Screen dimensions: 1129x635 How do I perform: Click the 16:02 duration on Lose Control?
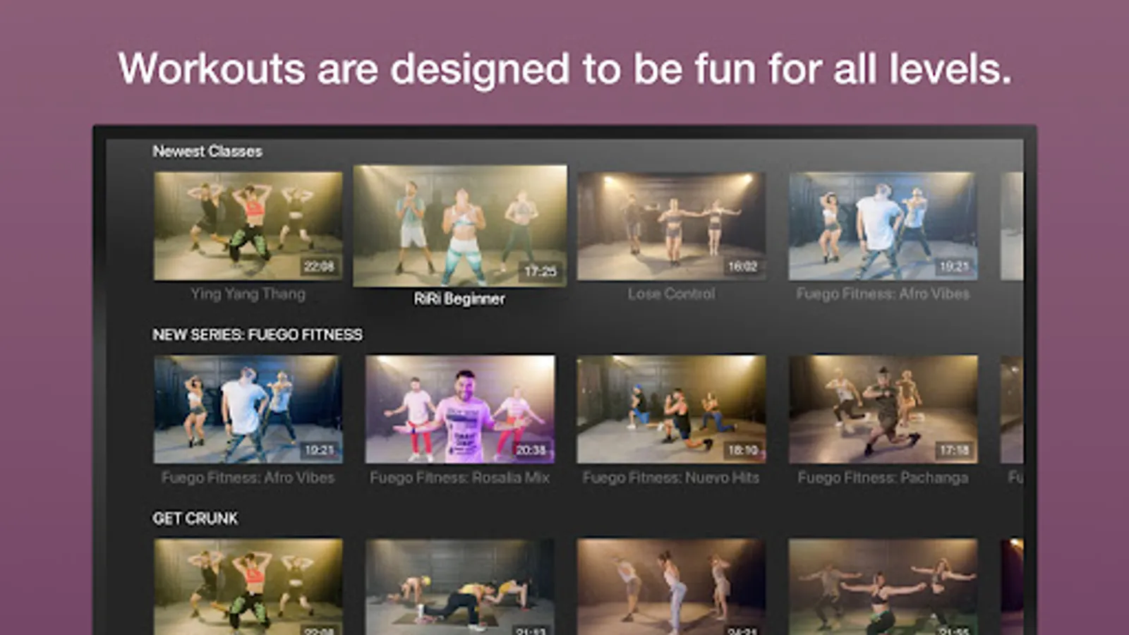tap(742, 266)
